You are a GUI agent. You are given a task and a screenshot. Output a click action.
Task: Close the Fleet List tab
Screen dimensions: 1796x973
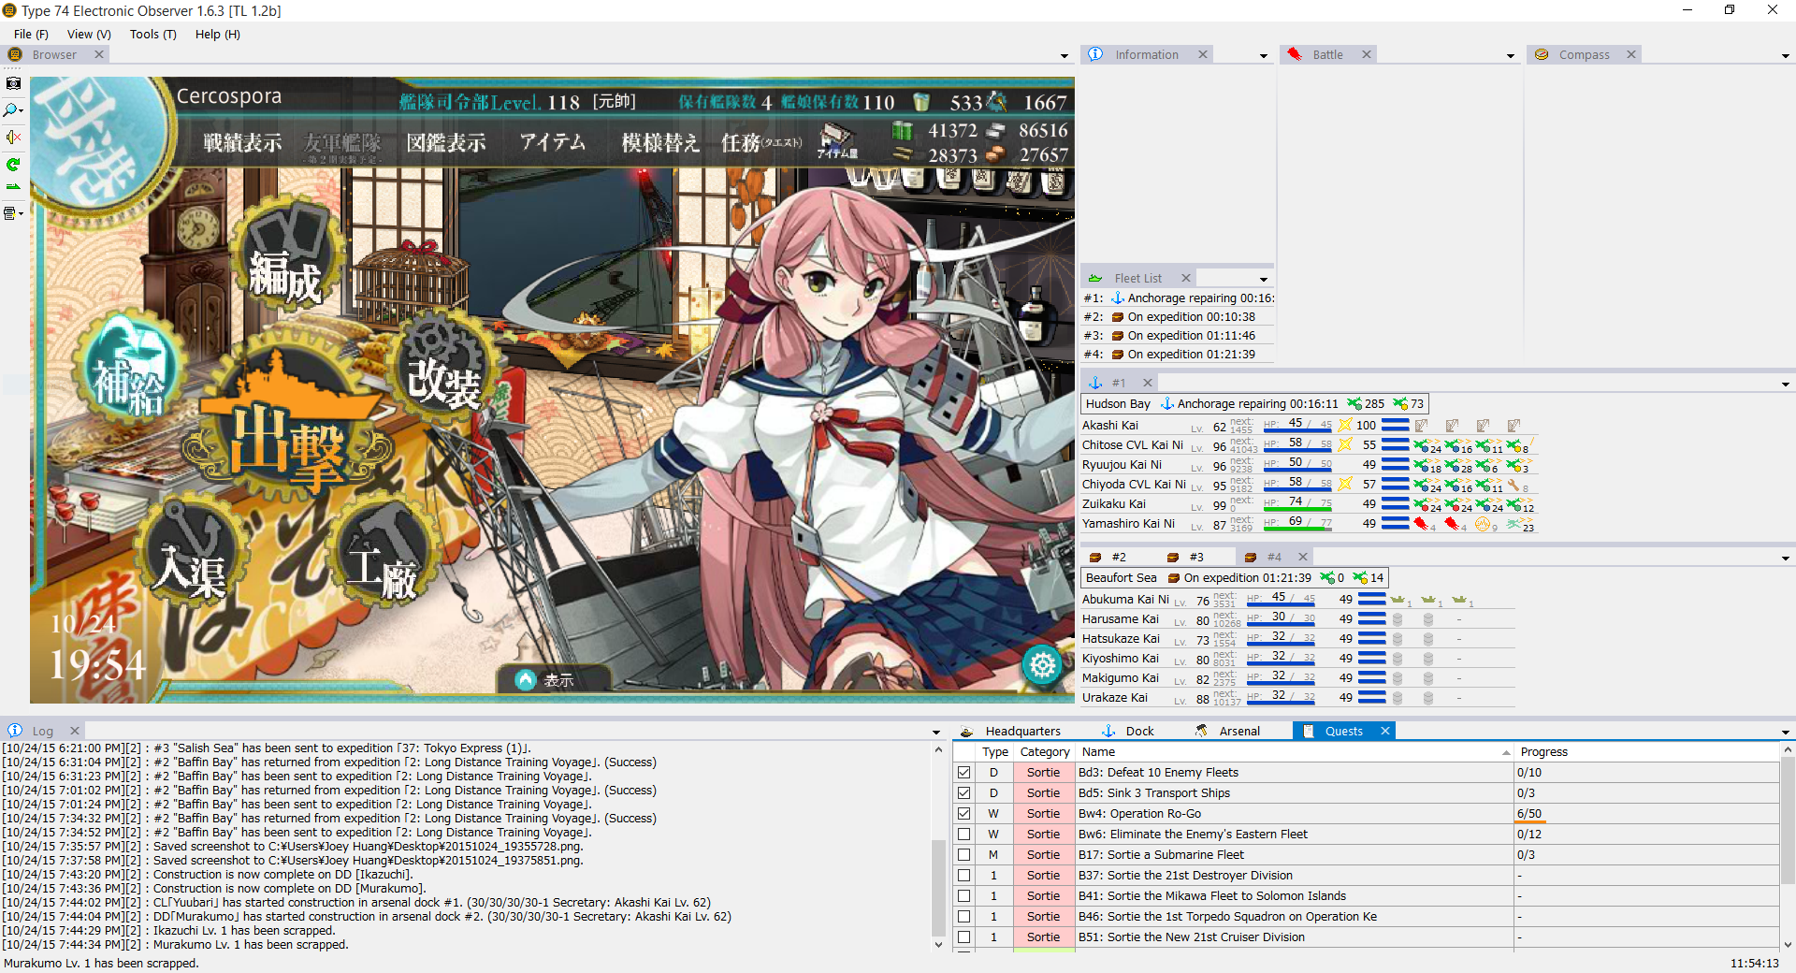tap(1186, 278)
